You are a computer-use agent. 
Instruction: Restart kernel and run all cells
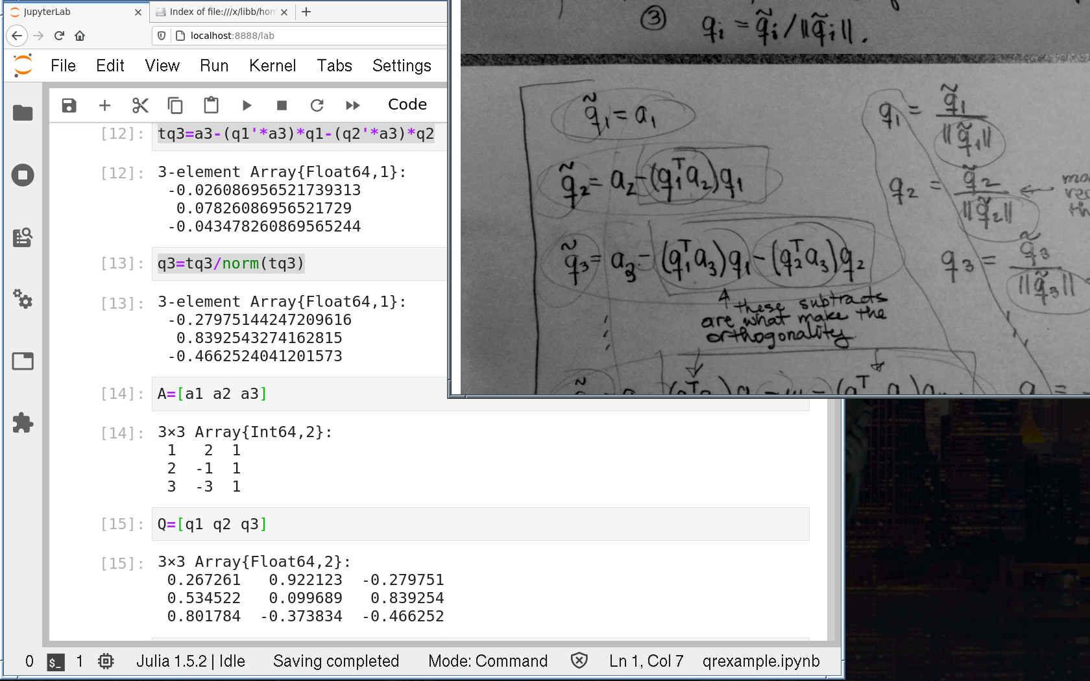point(352,105)
